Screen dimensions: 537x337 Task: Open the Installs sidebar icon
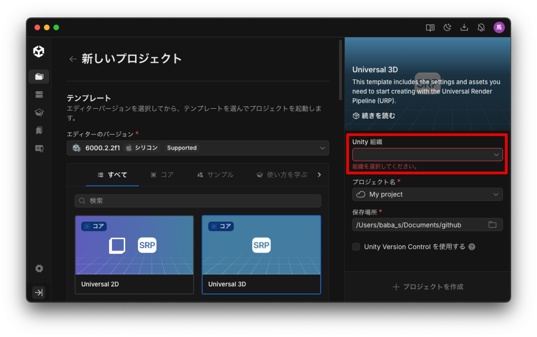39,95
